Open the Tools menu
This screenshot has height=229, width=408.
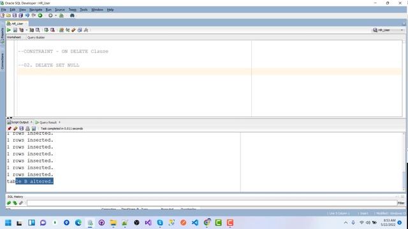pos(84,10)
